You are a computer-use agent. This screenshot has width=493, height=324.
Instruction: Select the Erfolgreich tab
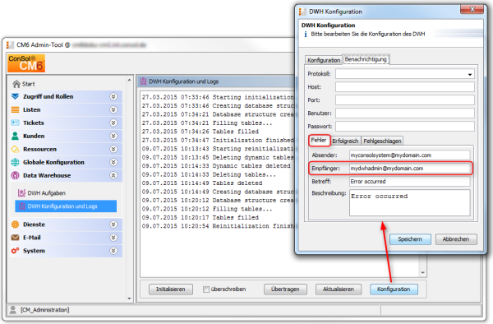[345, 141]
